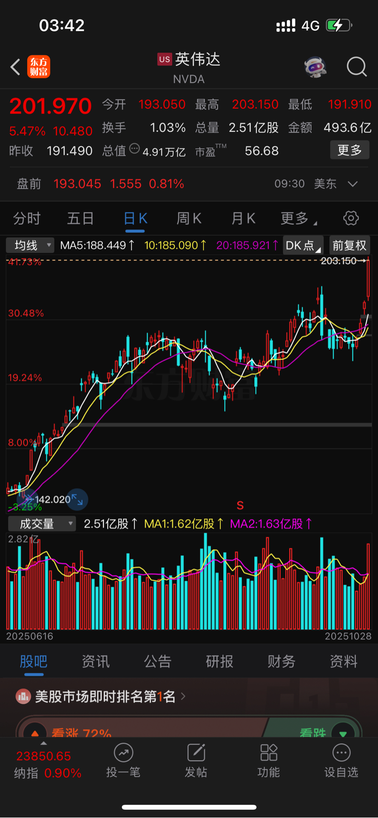Tap the search magnifier icon
Screen dimensions: 378x818
357,66
